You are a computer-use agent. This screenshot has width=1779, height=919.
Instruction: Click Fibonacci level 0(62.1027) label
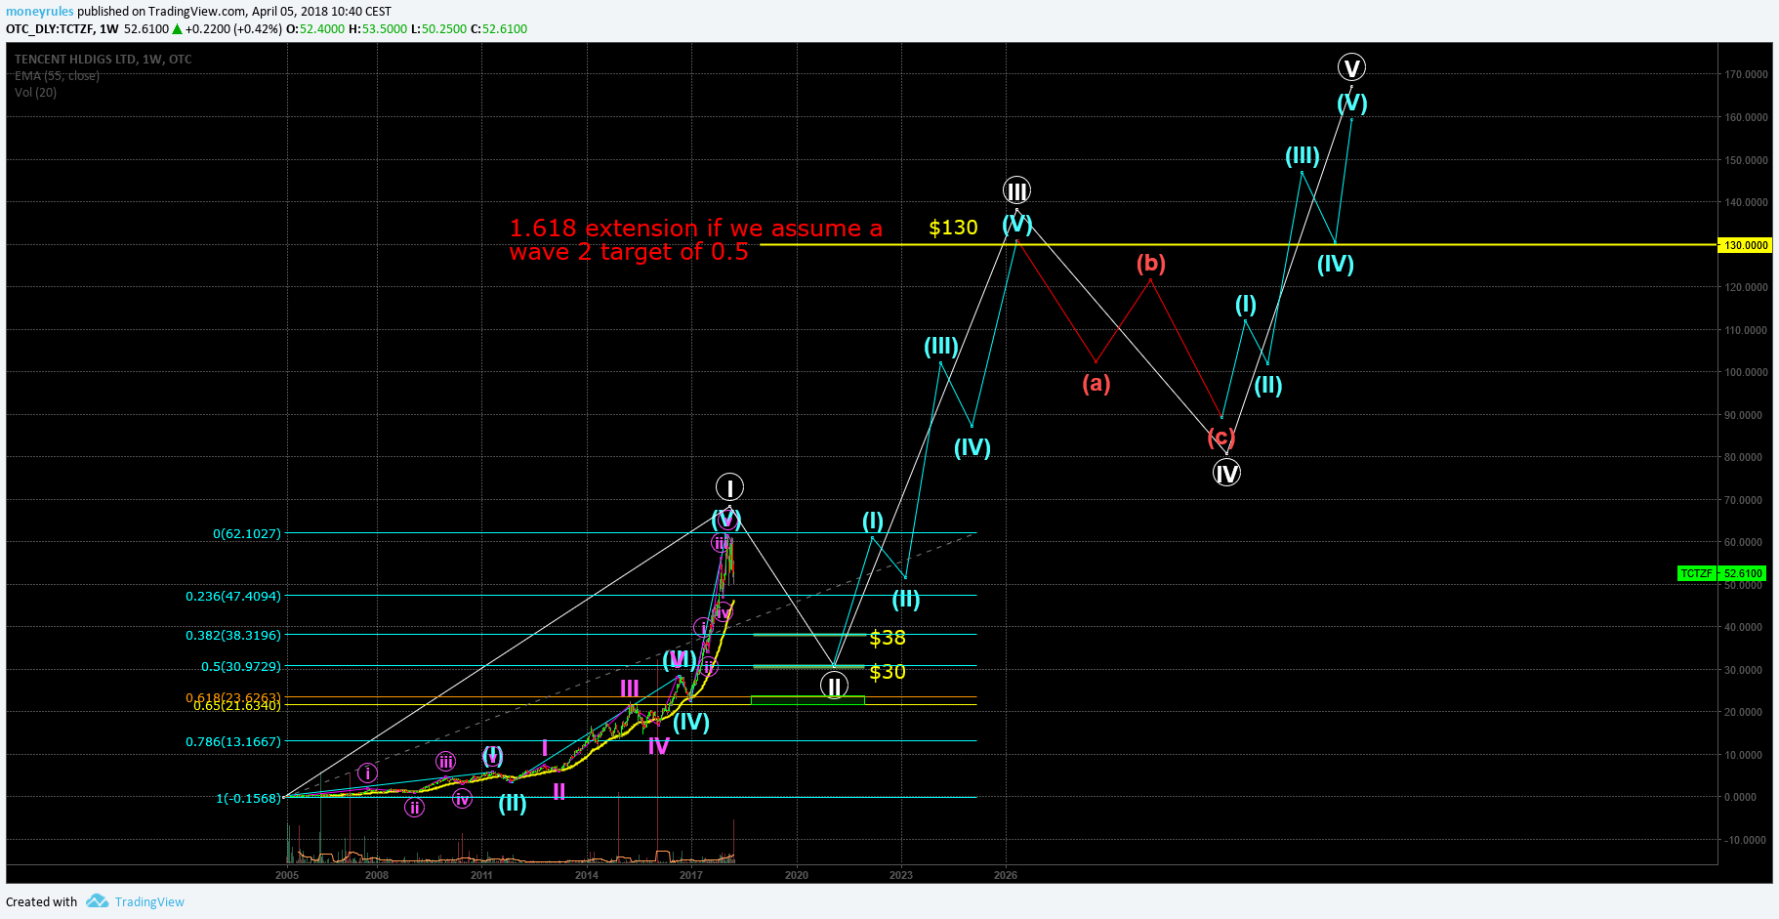(247, 534)
